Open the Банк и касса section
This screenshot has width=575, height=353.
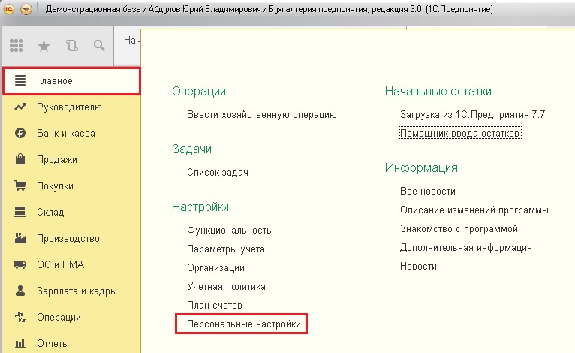point(71,133)
